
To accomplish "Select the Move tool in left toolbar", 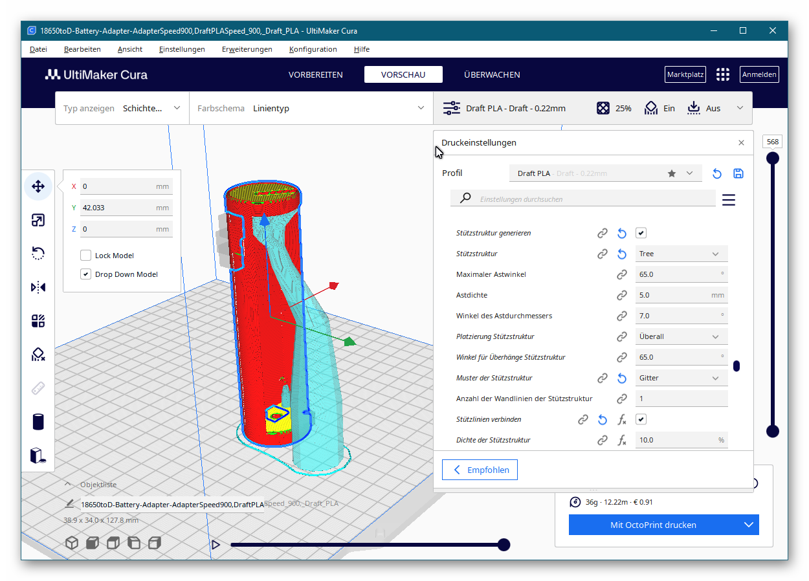I will [x=38, y=187].
